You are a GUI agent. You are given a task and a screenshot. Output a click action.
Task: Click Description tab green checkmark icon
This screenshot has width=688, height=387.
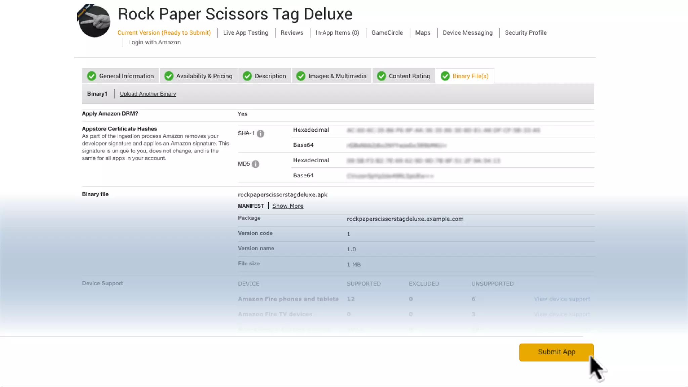click(x=247, y=76)
